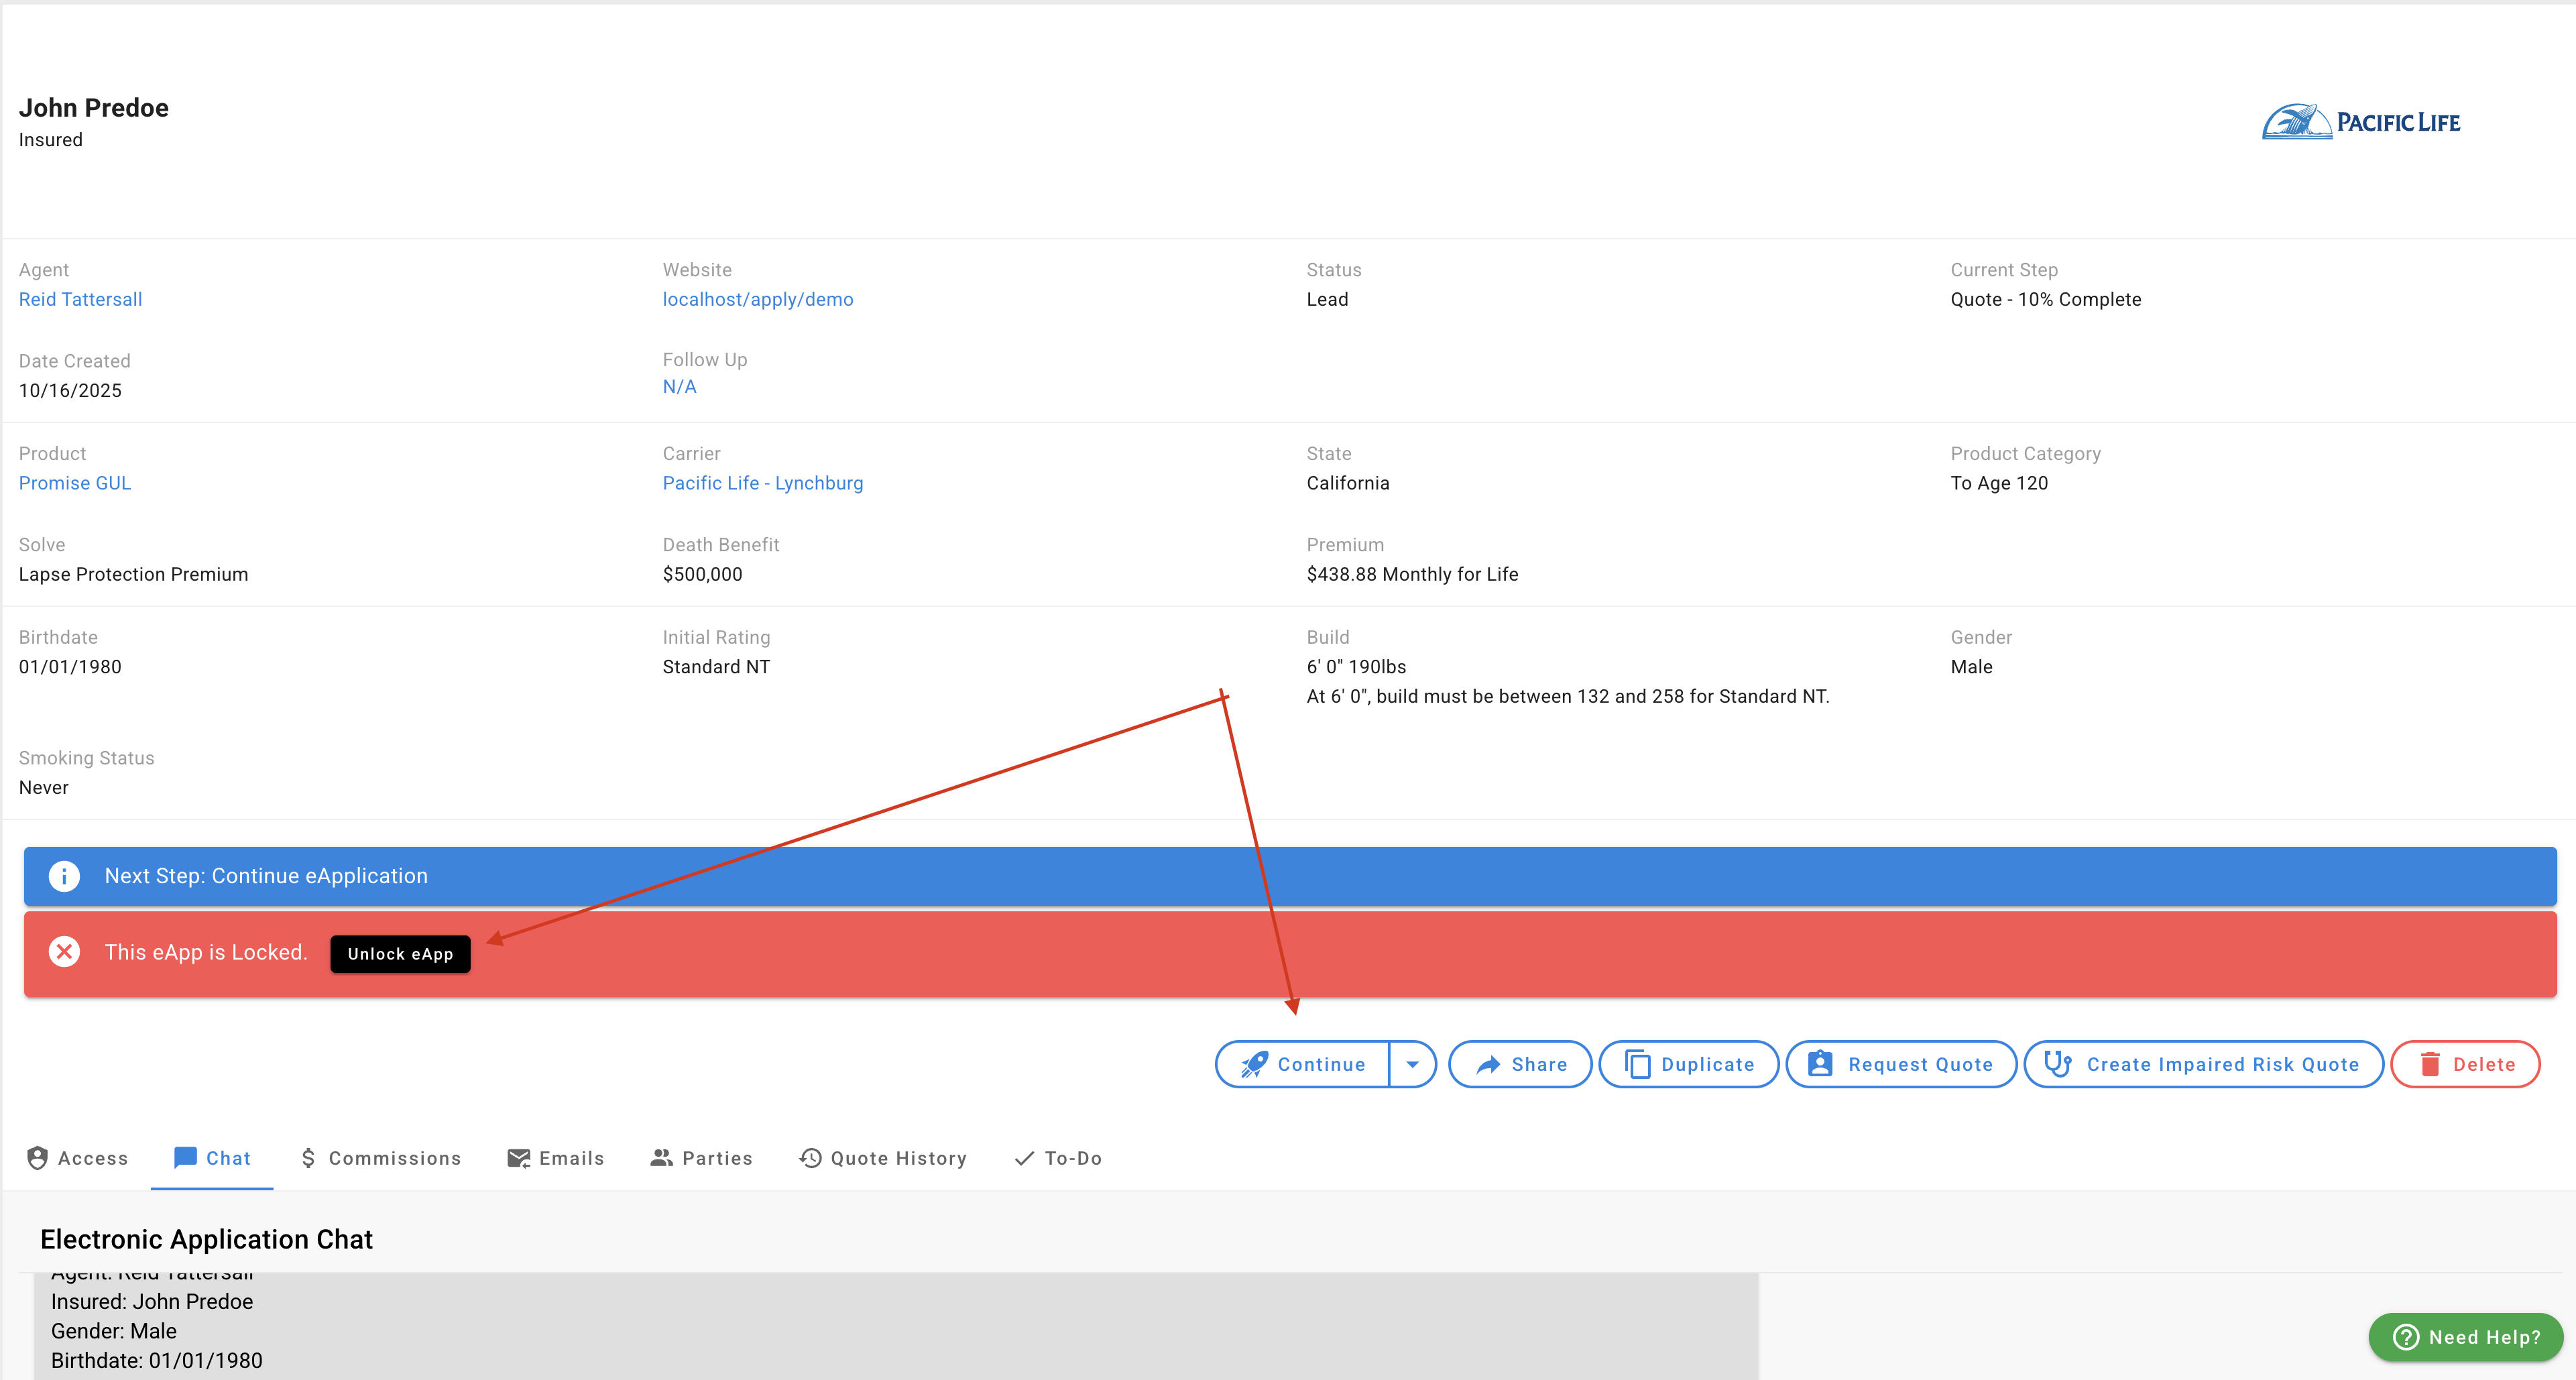Click the Promise GUL product link
This screenshot has width=2576, height=1380.
click(75, 483)
